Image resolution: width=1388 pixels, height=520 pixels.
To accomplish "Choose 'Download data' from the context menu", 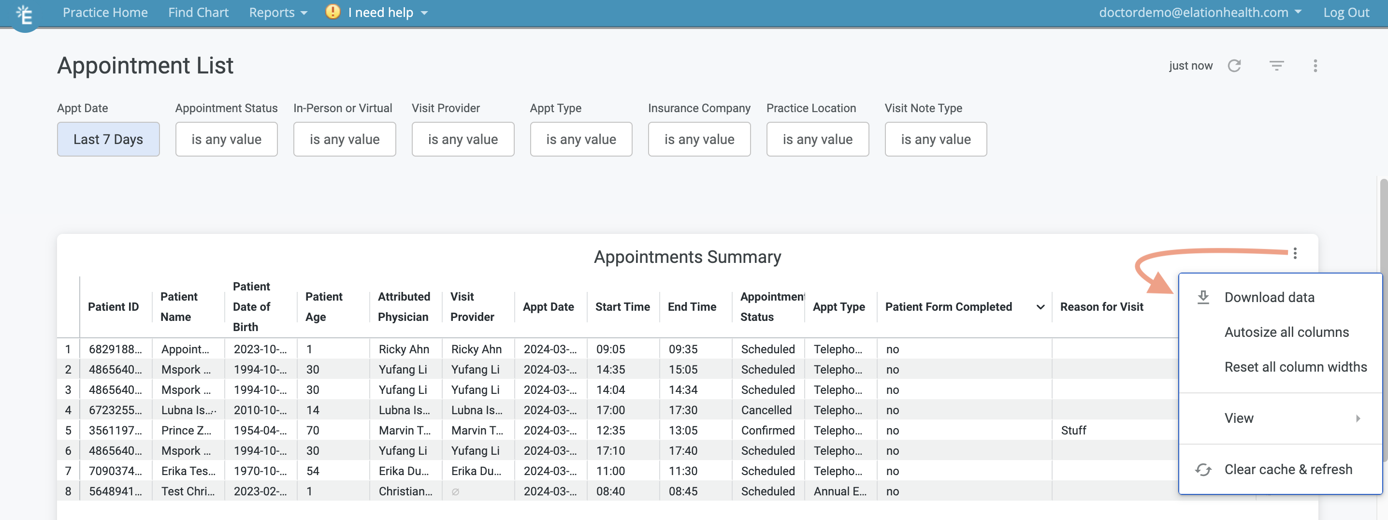I will (x=1270, y=297).
